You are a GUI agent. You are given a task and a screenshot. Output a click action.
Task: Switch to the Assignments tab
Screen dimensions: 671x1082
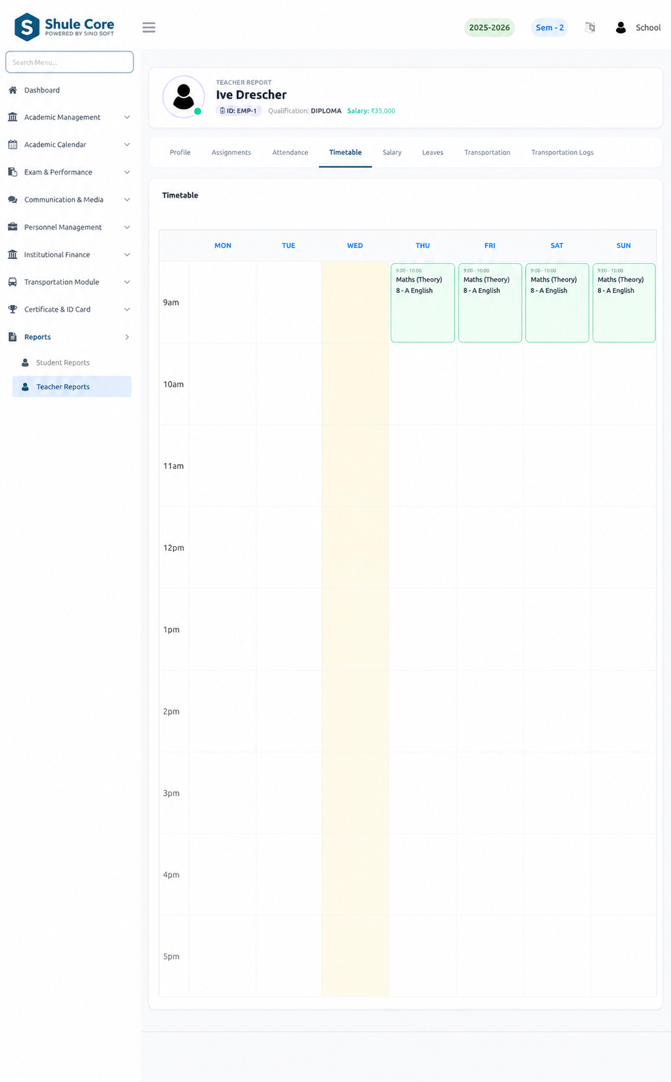231,152
